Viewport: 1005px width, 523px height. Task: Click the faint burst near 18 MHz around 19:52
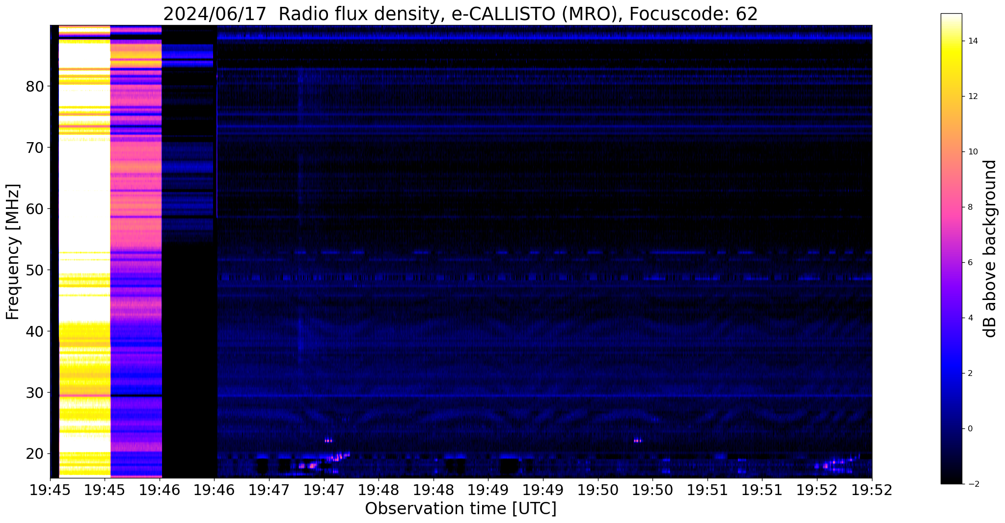pos(837,463)
